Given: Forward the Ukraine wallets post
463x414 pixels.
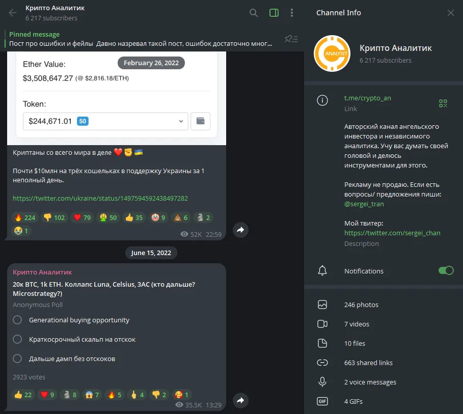Looking at the screenshot, I should click(240, 230).
